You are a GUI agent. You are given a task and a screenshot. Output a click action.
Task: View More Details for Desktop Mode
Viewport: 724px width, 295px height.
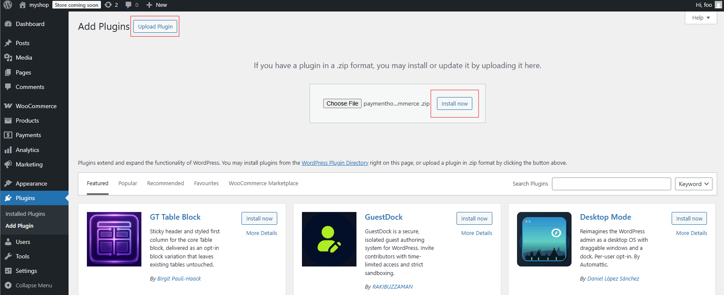(692, 233)
